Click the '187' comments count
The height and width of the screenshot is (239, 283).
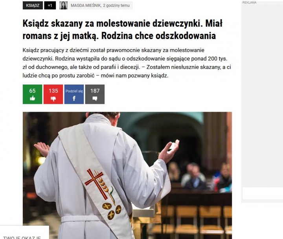tap(95, 91)
